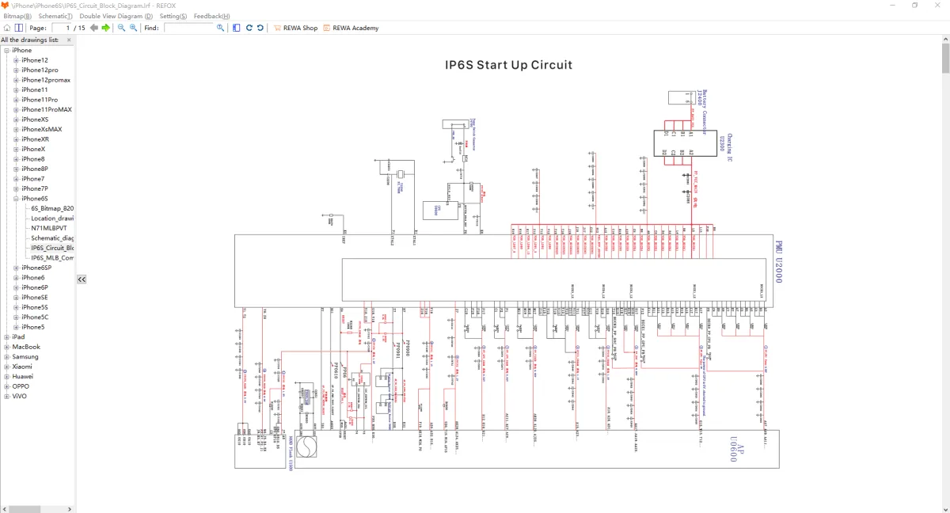
Task: Expand the Huawei tree node
Action: [6, 377]
